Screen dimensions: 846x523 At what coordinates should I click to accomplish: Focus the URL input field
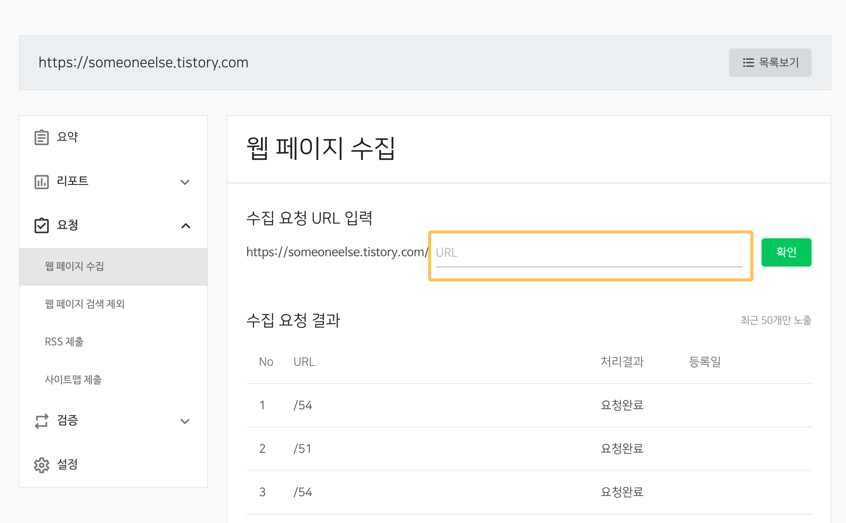[x=588, y=253]
